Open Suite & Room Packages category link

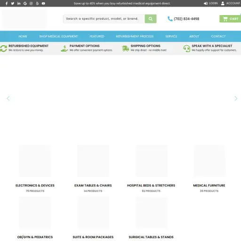tap(93, 237)
